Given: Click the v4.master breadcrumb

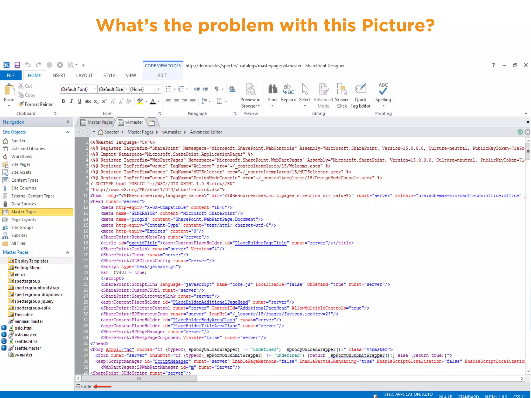Looking at the screenshot, I should pos(172,132).
